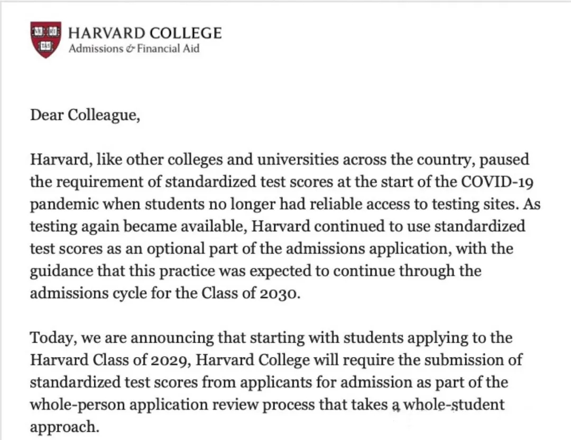571x440 pixels.
Task: Click the text Class of 2030
Action: coord(251,293)
